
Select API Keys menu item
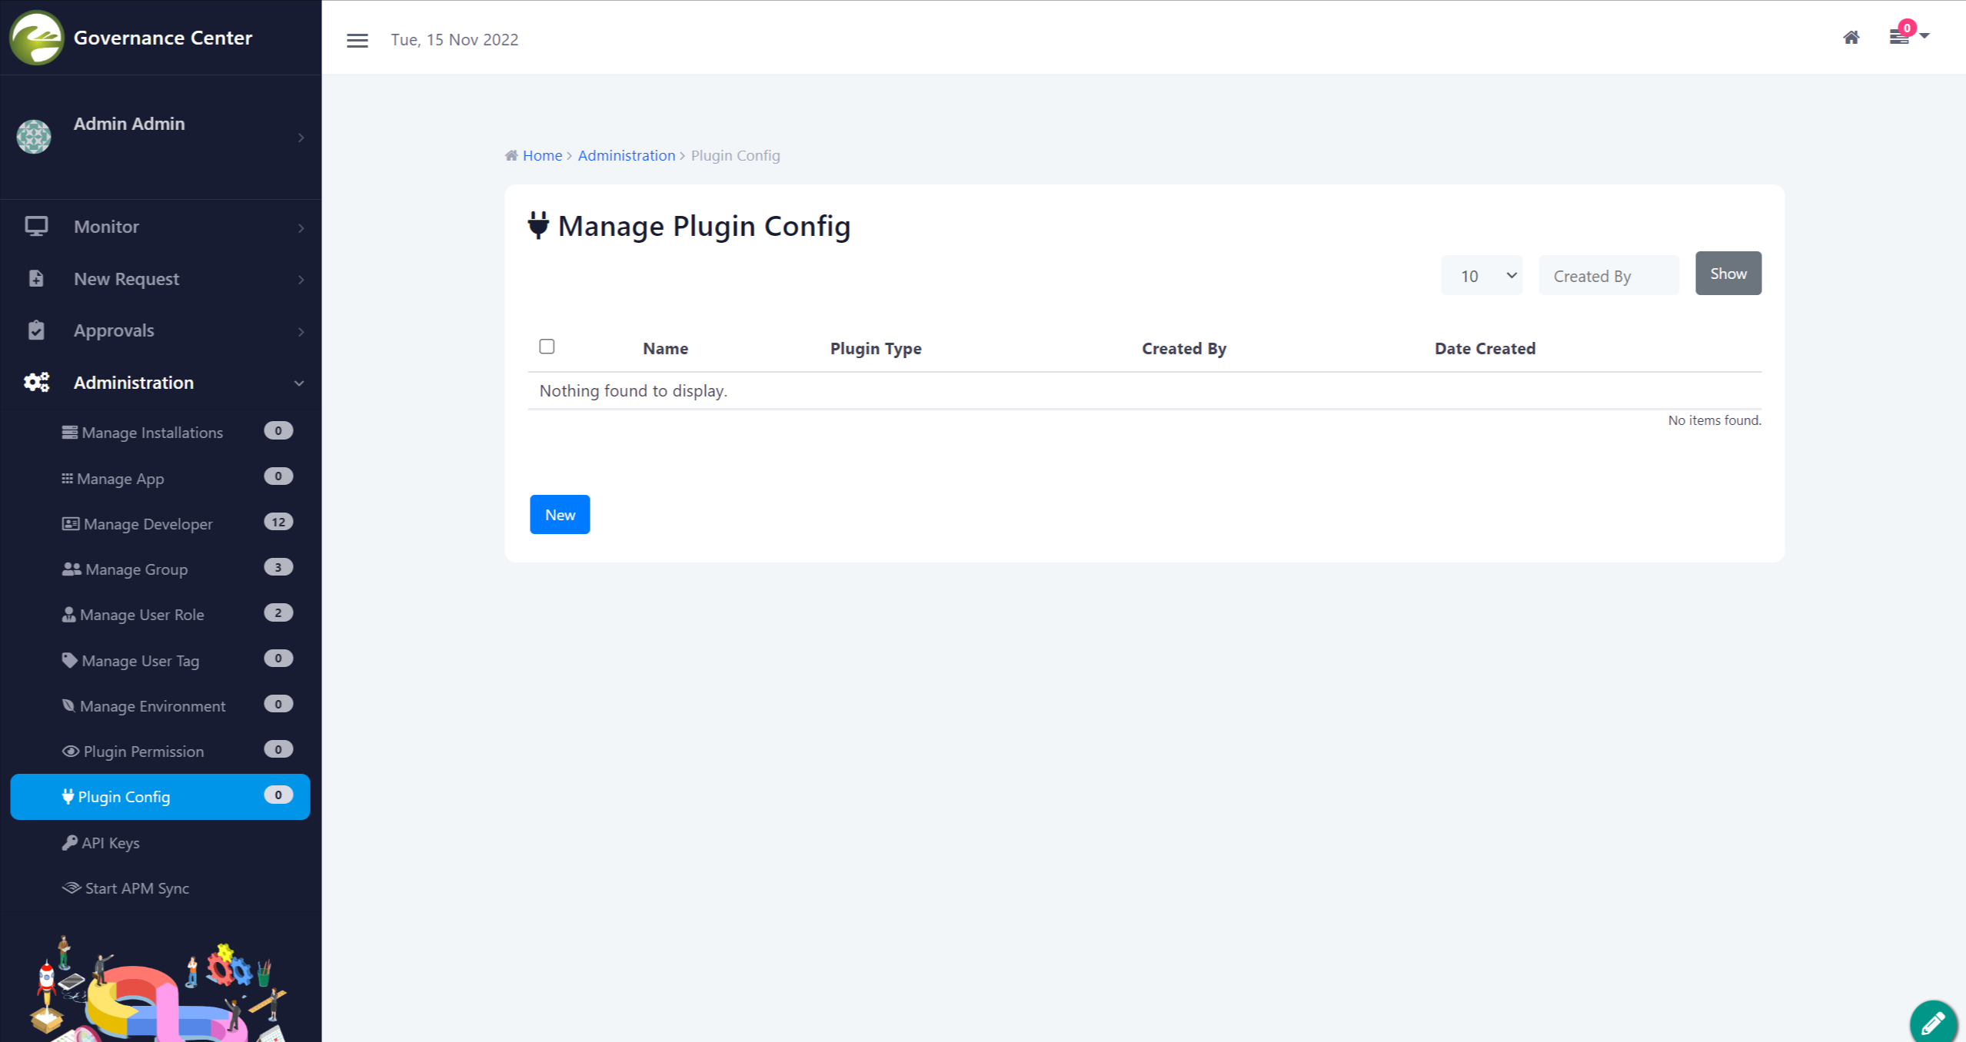click(x=111, y=843)
